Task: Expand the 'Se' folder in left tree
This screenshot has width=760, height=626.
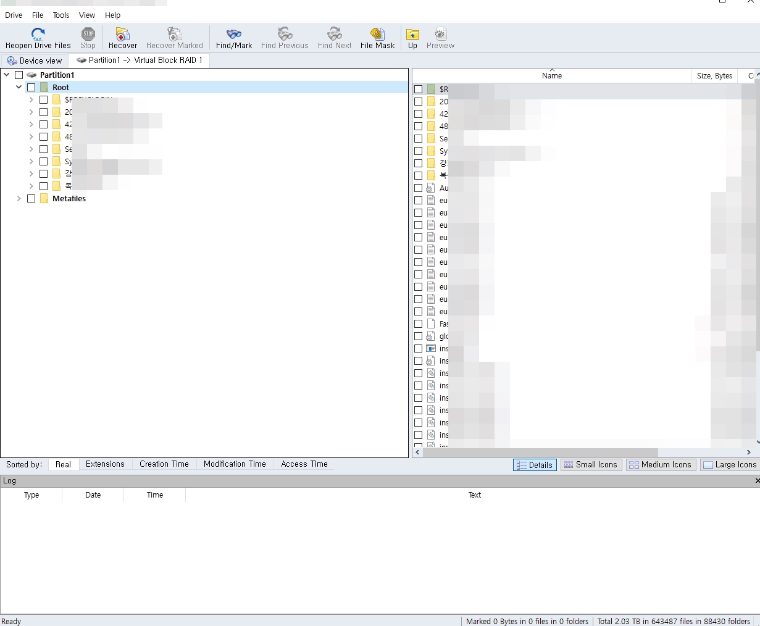Action: (31, 149)
